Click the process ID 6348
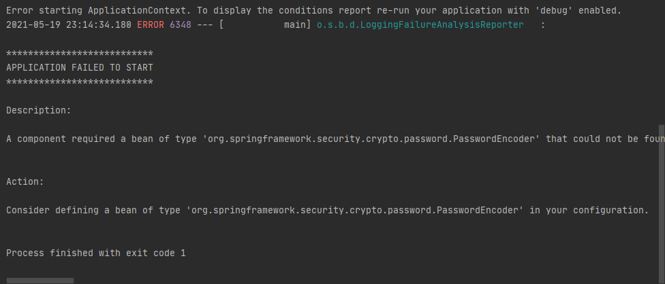This screenshot has width=665, height=284. pos(181,25)
